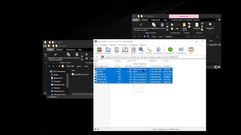This screenshot has height=135, width=241.
Task: Open Share (Поделиться) tab in Downloads window
Action: 156,20
